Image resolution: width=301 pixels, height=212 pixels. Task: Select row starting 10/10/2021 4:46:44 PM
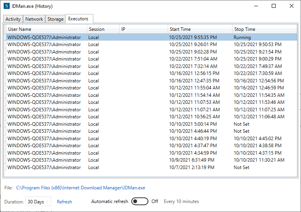click(x=151, y=131)
